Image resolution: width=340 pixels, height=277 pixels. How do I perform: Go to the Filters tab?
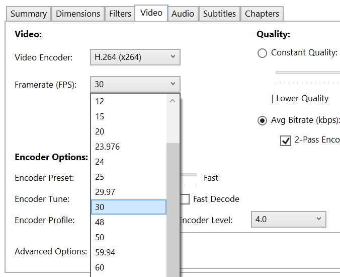tap(120, 14)
